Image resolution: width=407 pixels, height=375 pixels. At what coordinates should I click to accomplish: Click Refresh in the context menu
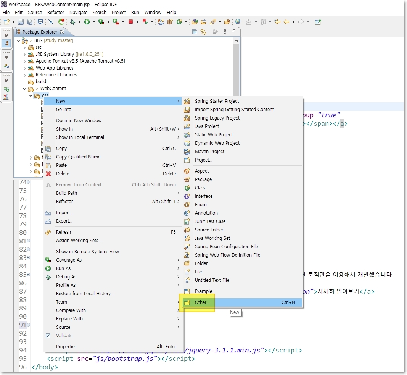(x=113, y=232)
